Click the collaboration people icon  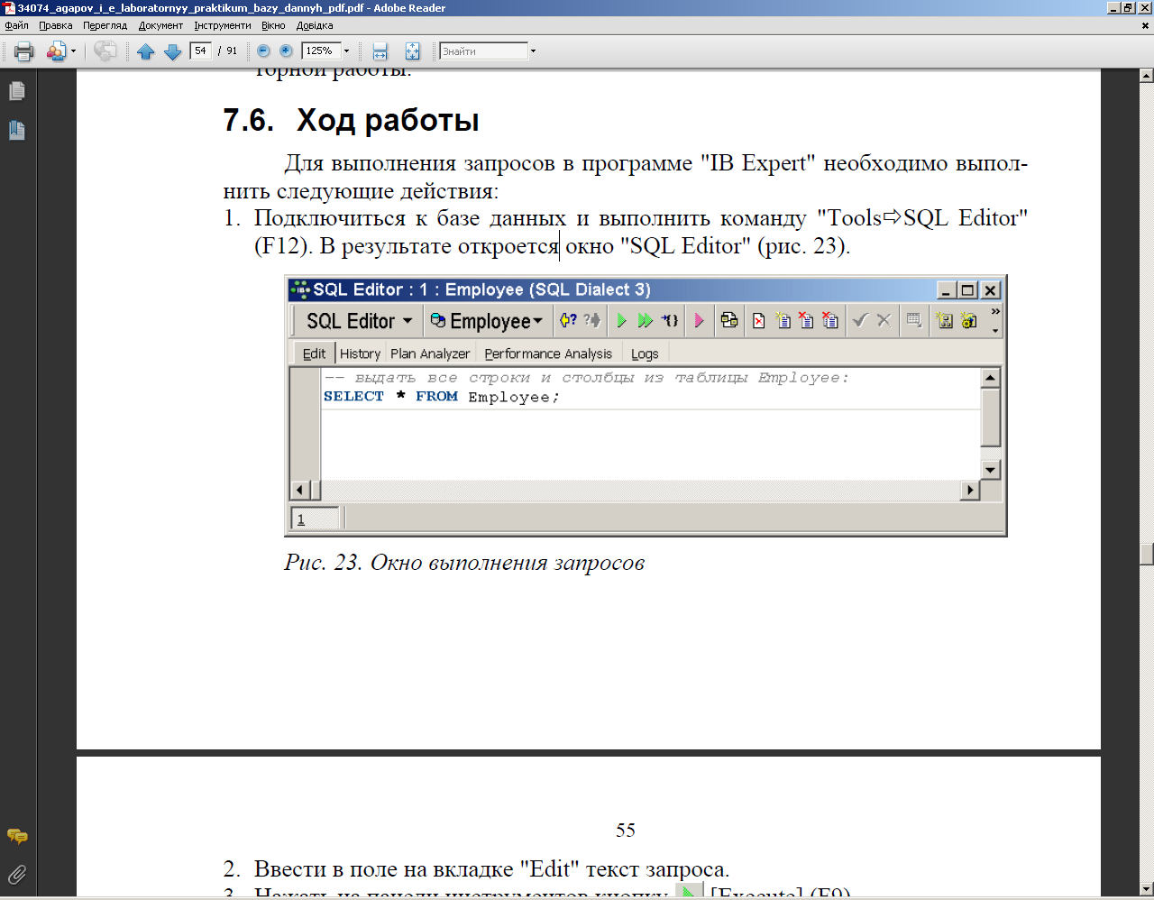tap(56, 51)
